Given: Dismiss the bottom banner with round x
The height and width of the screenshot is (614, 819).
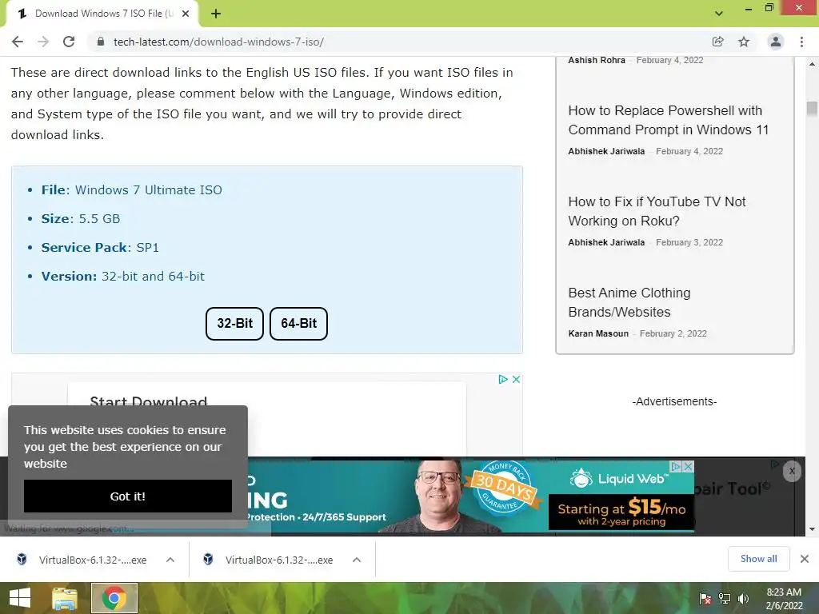Looking at the screenshot, I should (x=792, y=472).
